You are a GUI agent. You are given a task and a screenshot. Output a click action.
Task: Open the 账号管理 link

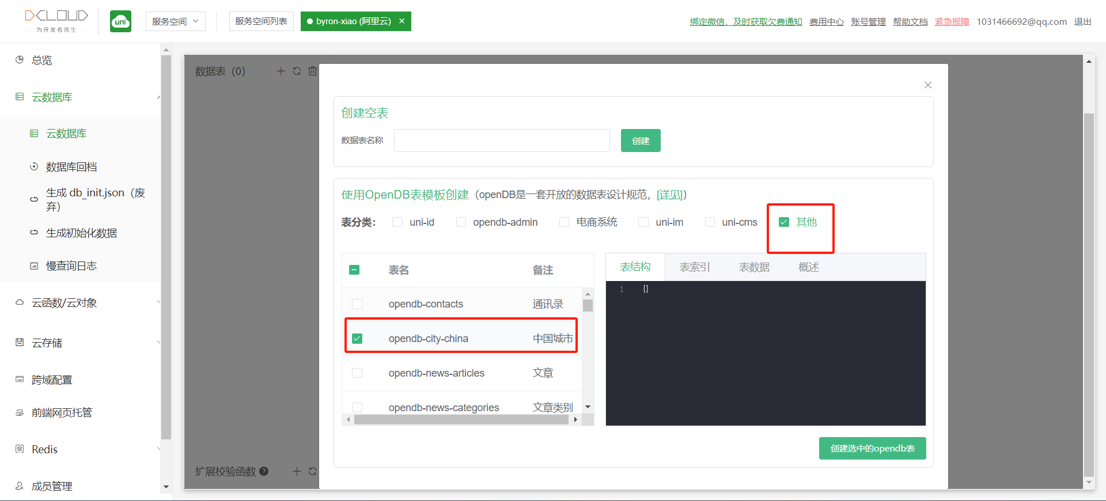pyautogui.click(x=869, y=22)
